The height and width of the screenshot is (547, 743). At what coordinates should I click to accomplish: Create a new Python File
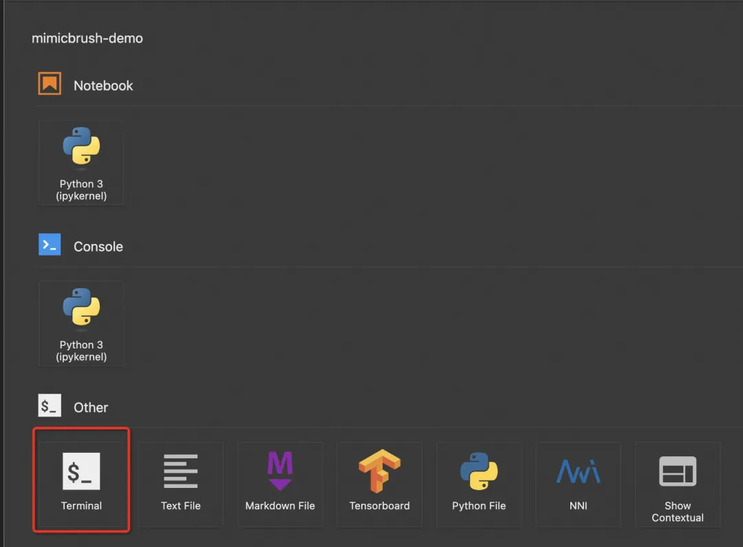(479, 484)
